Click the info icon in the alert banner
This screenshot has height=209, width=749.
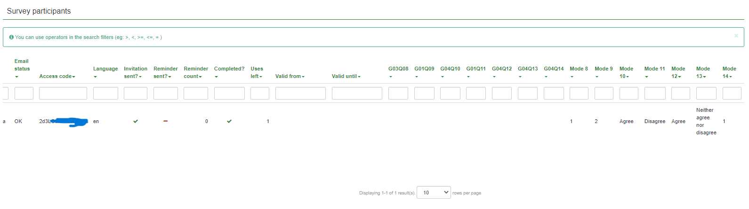coord(11,37)
